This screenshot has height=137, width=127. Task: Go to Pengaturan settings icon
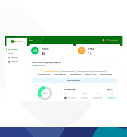[x=9, y=62]
